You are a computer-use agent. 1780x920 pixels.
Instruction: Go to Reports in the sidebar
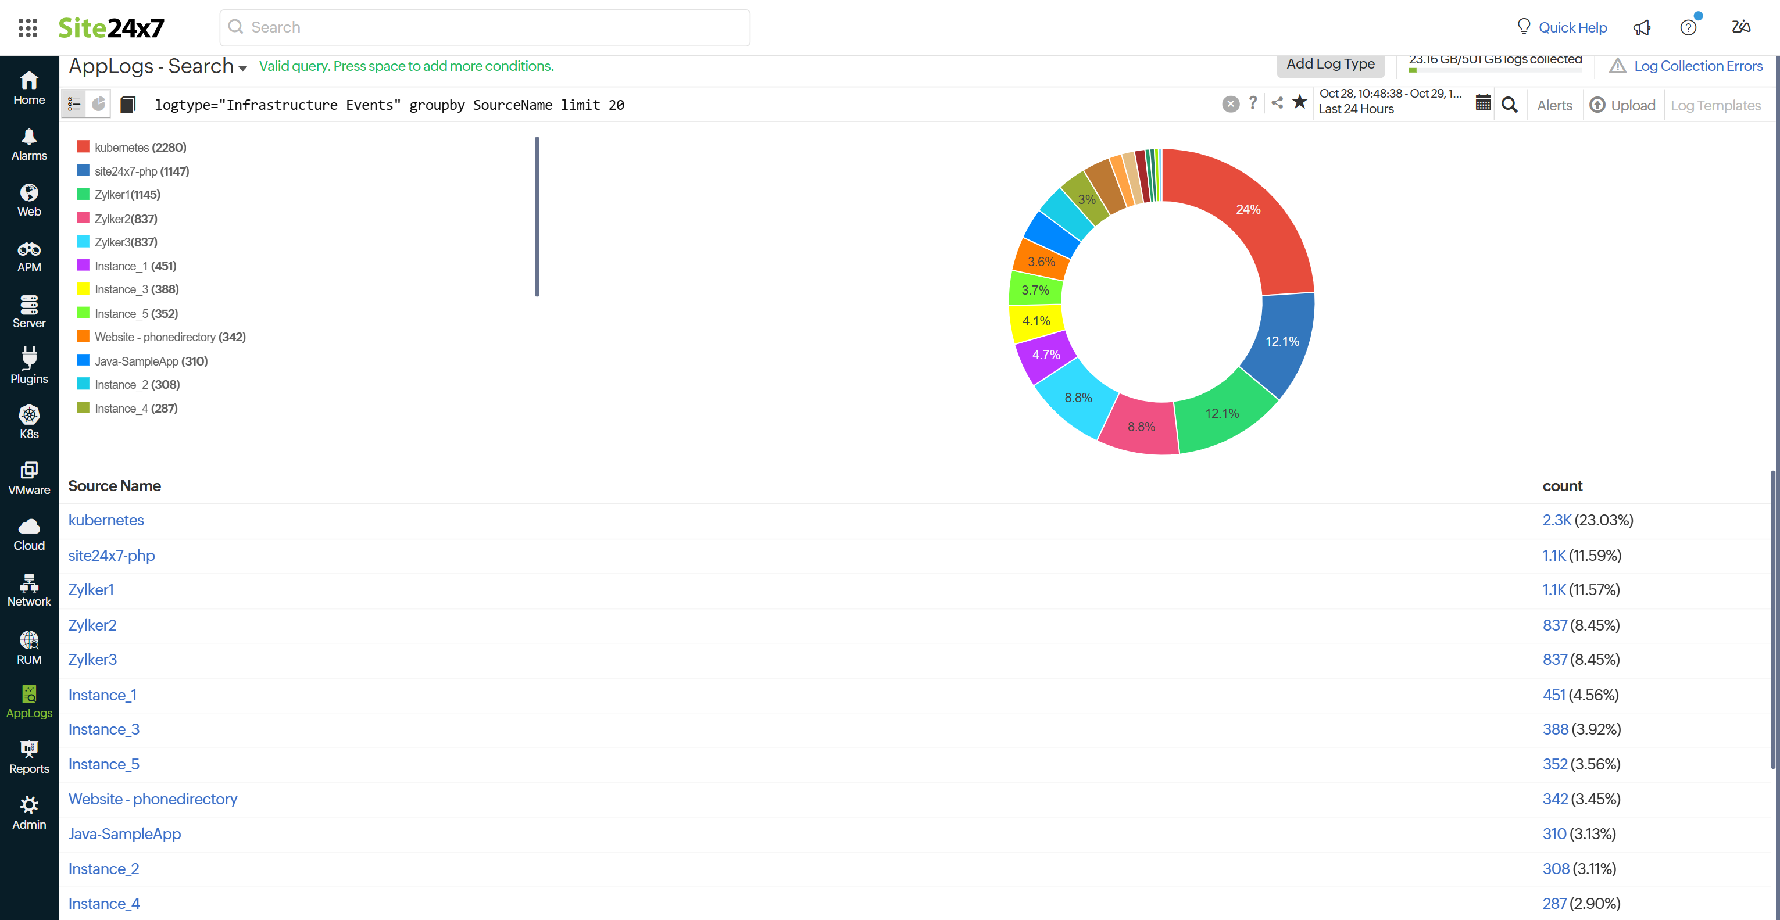tap(29, 757)
